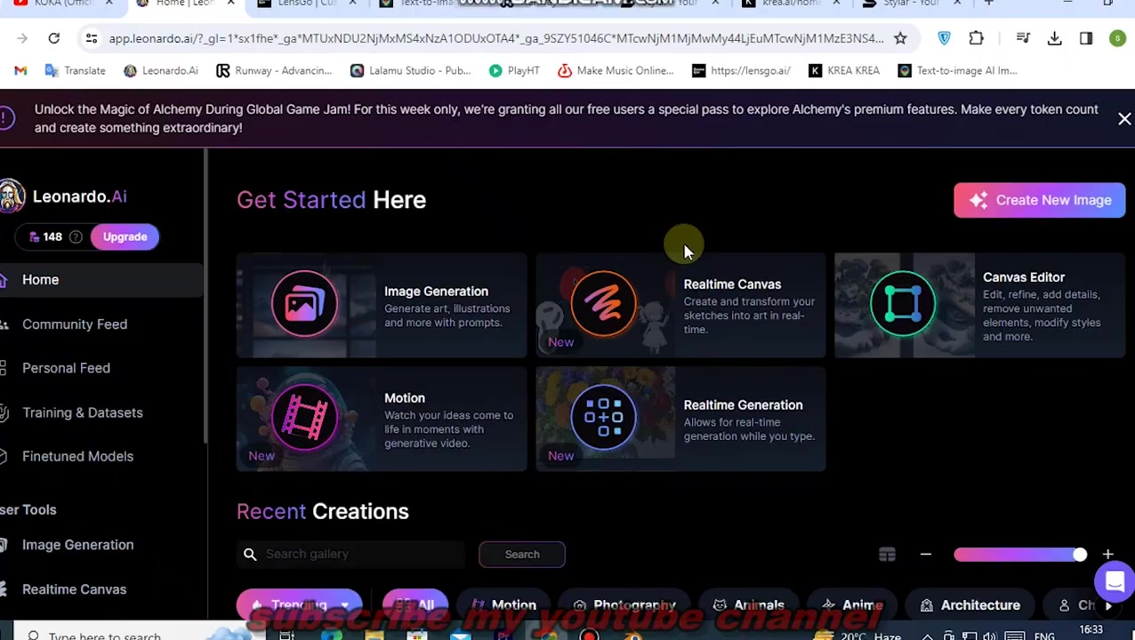Viewport: 1135px width, 640px height.
Task: Bookmark this page with the star icon
Action: [x=900, y=38]
